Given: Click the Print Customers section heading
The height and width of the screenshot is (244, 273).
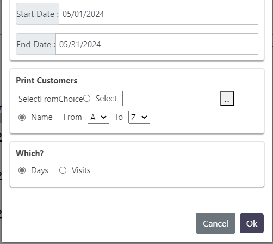Looking at the screenshot, I should pos(47,81).
